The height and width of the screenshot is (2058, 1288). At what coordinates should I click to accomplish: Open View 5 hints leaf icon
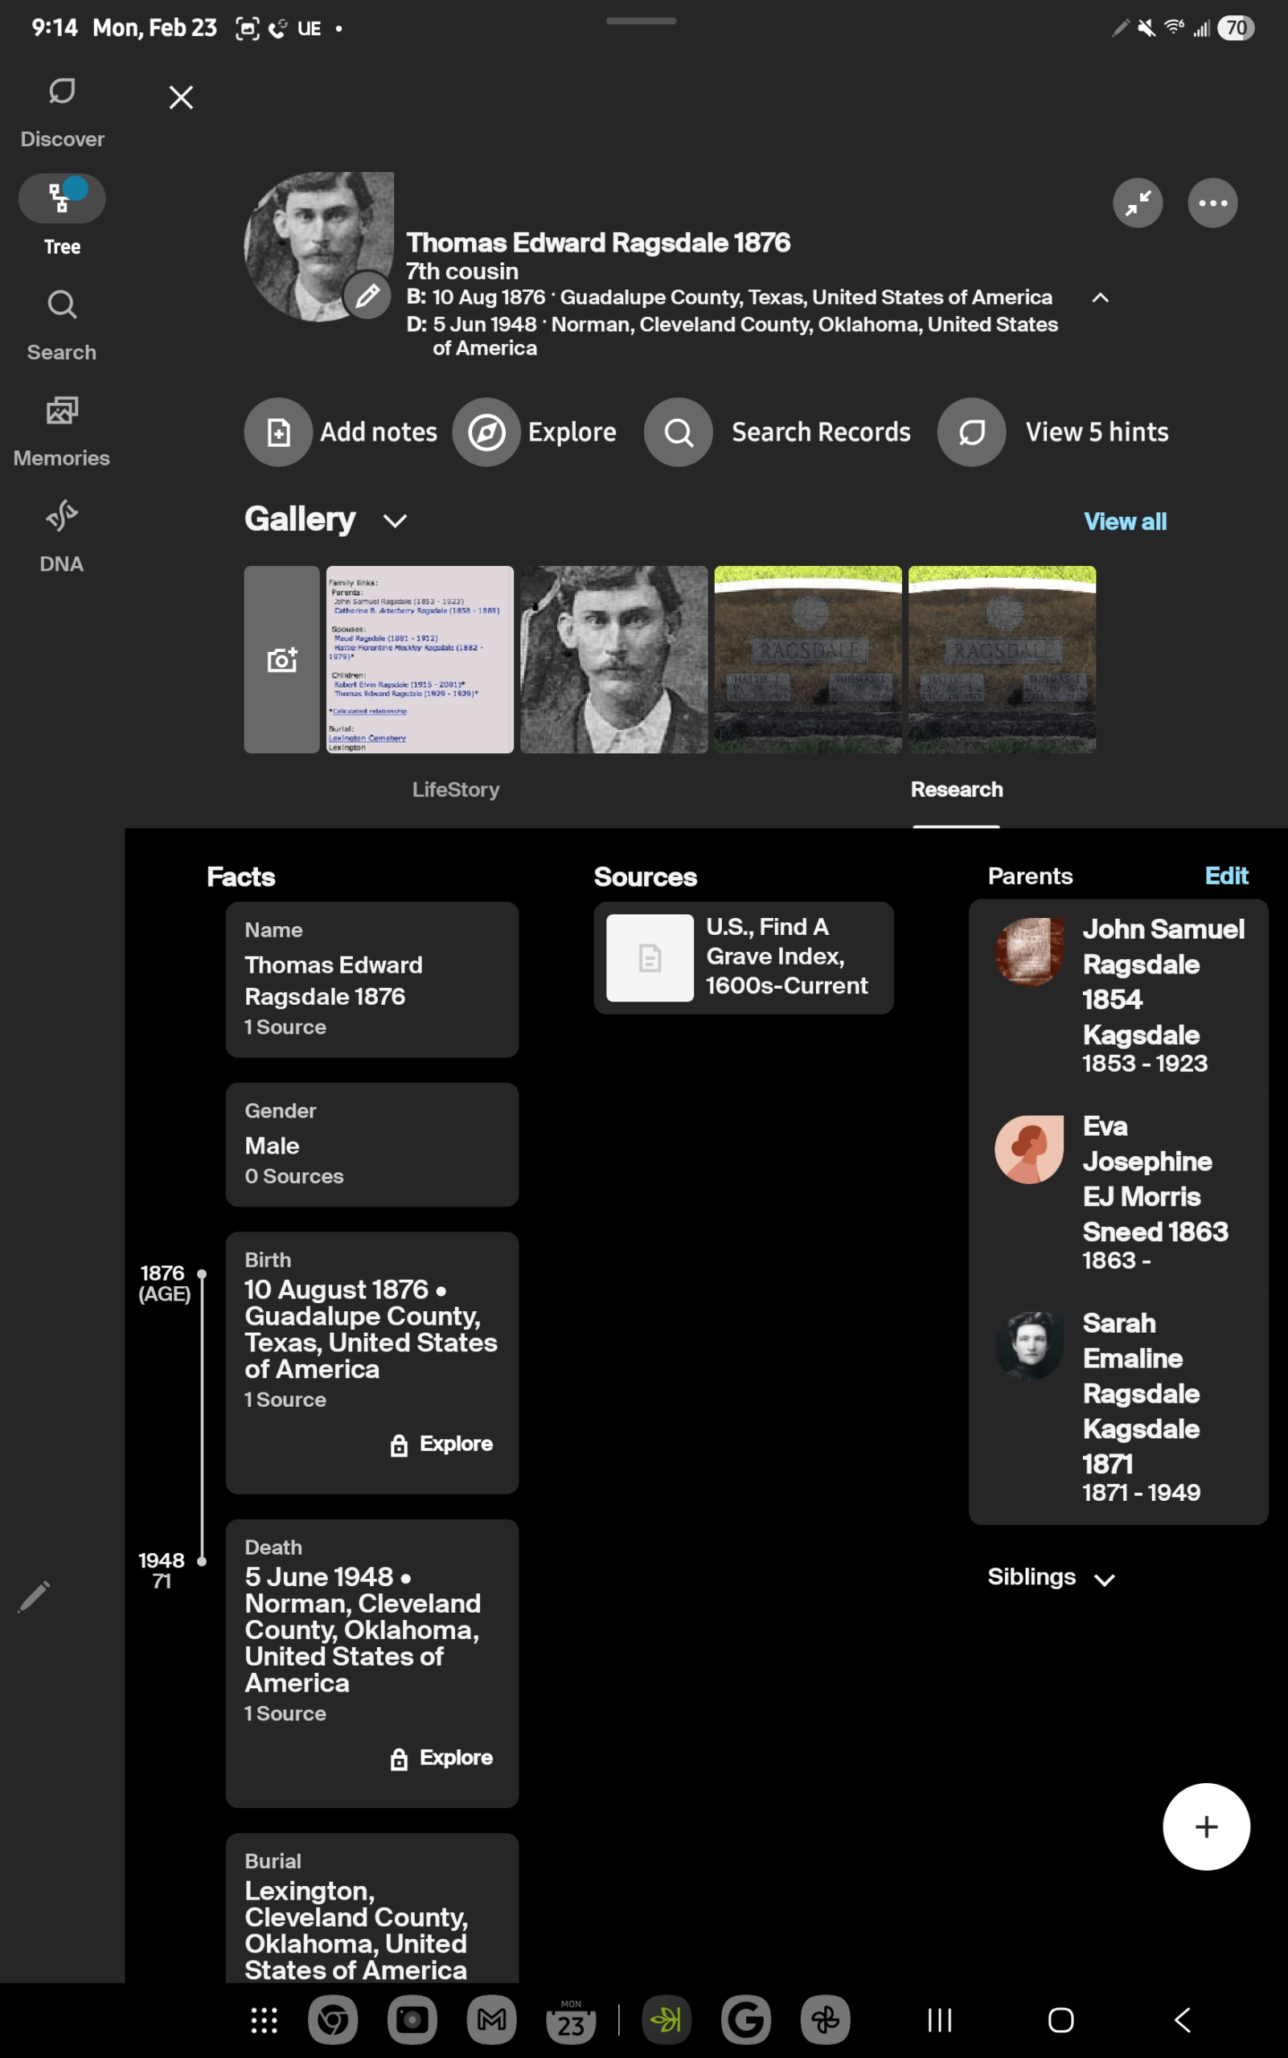pos(972,432)
